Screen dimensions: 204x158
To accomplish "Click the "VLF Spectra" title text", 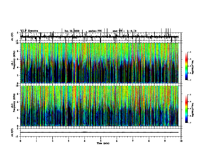I will coord(29,31).
